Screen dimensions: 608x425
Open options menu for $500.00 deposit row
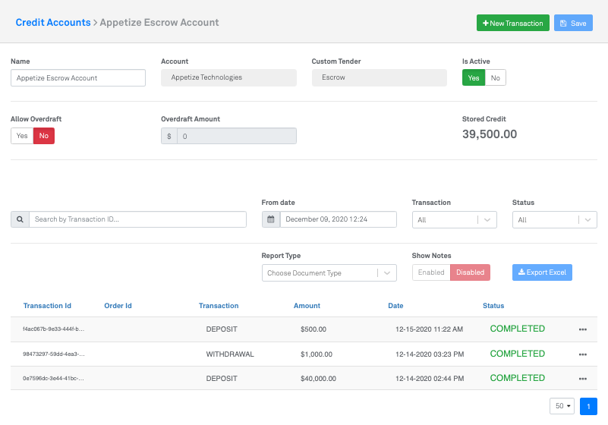(582, 330)
